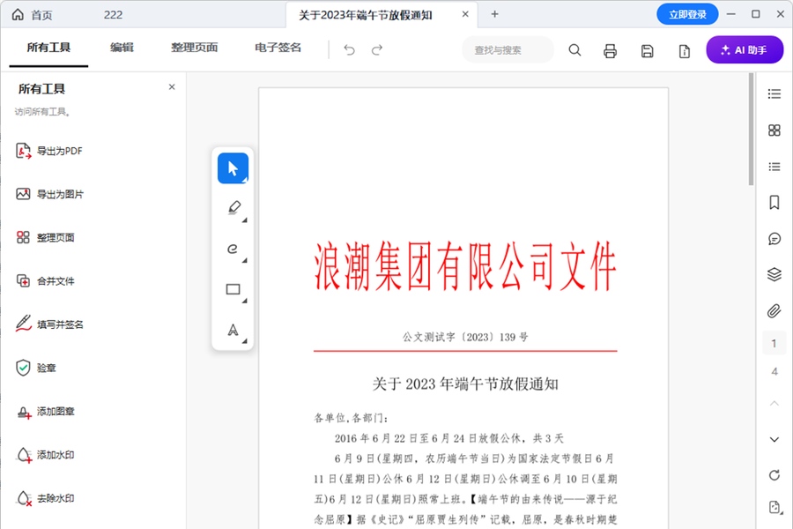793x529 pixels.
Task: Open the outline list panel below the thumbnails icon
Action: (774, 167)
